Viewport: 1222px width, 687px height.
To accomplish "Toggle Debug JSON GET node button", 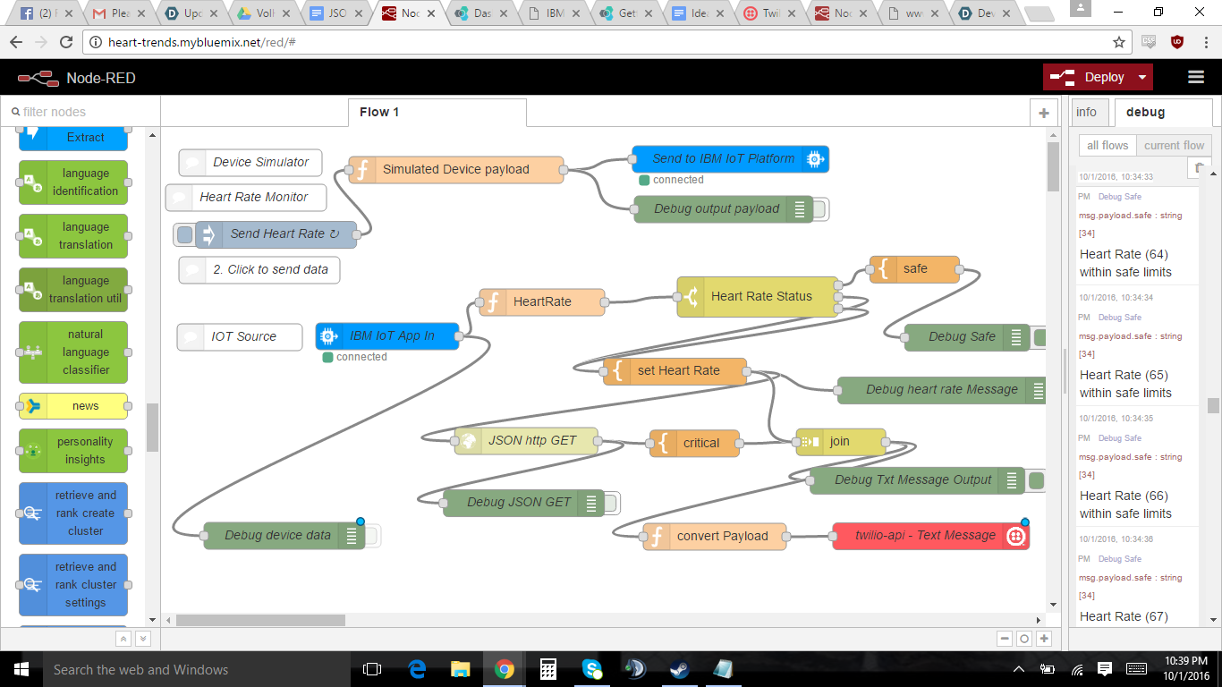I will pyautogui.click(x=611, y=503).
